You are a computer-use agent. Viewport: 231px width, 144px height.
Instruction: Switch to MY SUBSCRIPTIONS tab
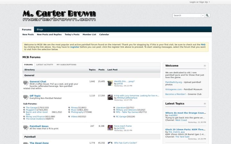[x=66, y=65]
